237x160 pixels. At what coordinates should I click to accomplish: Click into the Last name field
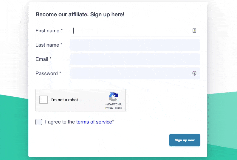pyautogui.click(x=135, y=45)
